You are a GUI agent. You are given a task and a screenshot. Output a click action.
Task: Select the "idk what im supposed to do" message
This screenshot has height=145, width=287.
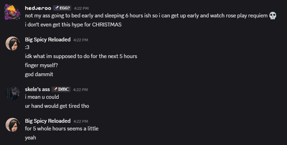point(83,56)
